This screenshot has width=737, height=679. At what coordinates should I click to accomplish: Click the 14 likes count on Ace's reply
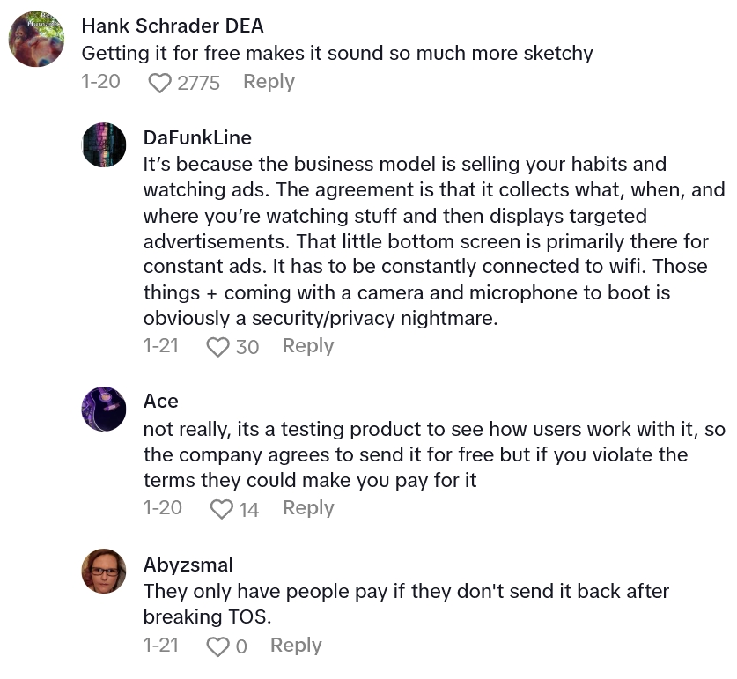248,509
